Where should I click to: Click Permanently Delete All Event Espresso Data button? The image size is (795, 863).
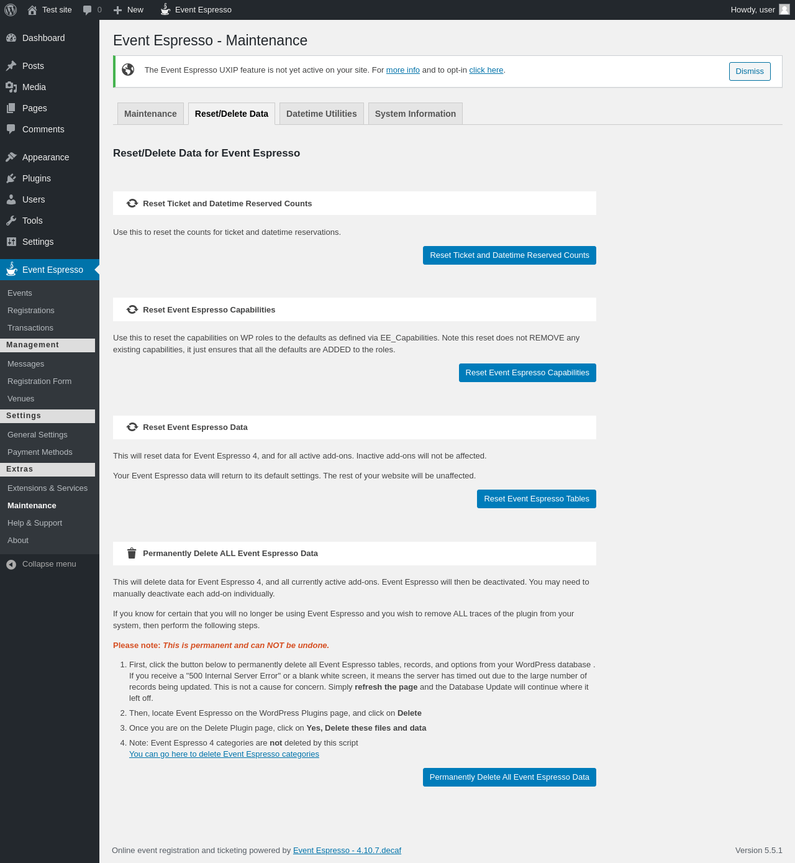(x=509, y=777)
